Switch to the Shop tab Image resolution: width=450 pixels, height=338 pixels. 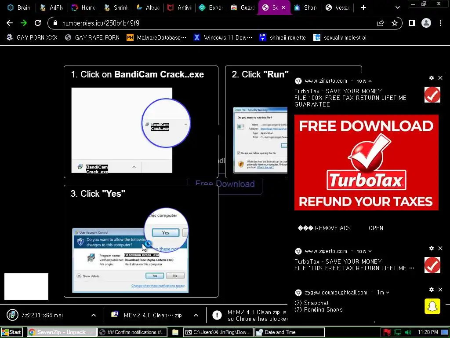point(306,8)
